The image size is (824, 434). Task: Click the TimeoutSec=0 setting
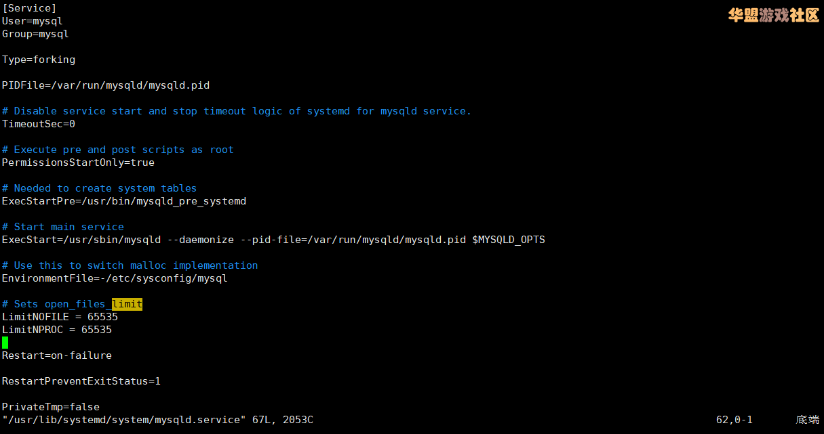coord(39,124)
